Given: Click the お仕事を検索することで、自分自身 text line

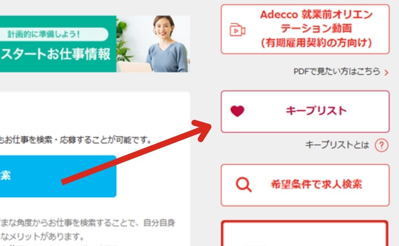Looking at the screenshot, I should pyautogui.click(x=88, y=223).
